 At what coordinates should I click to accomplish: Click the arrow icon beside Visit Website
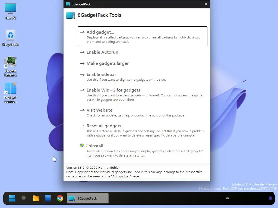point(82,110)
